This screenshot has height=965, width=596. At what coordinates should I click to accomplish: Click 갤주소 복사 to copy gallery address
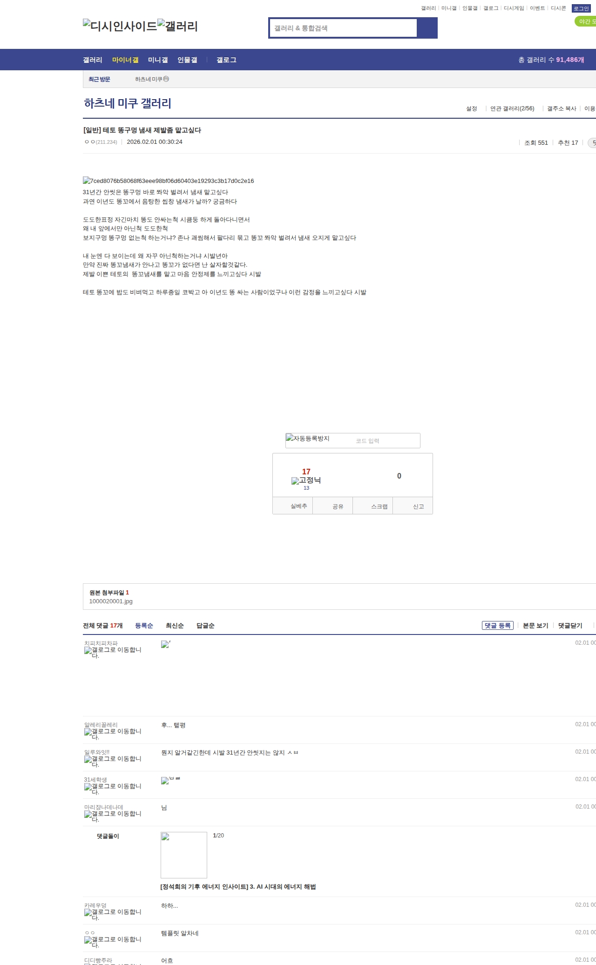562,108
